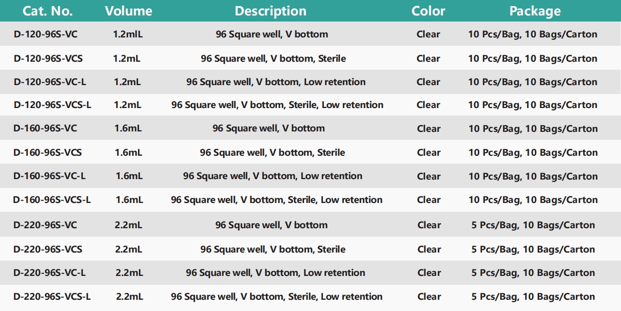The width and height of the screenshot is (621, 311).
Task: Select catalog number D-160-96S-VCS
Action: coord(48,152)
